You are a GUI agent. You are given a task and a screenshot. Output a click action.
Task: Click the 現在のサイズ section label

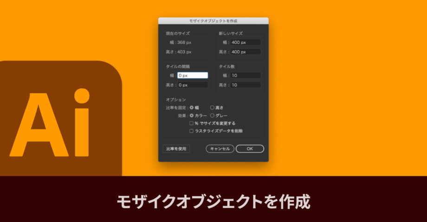click(x=178, y=33)
